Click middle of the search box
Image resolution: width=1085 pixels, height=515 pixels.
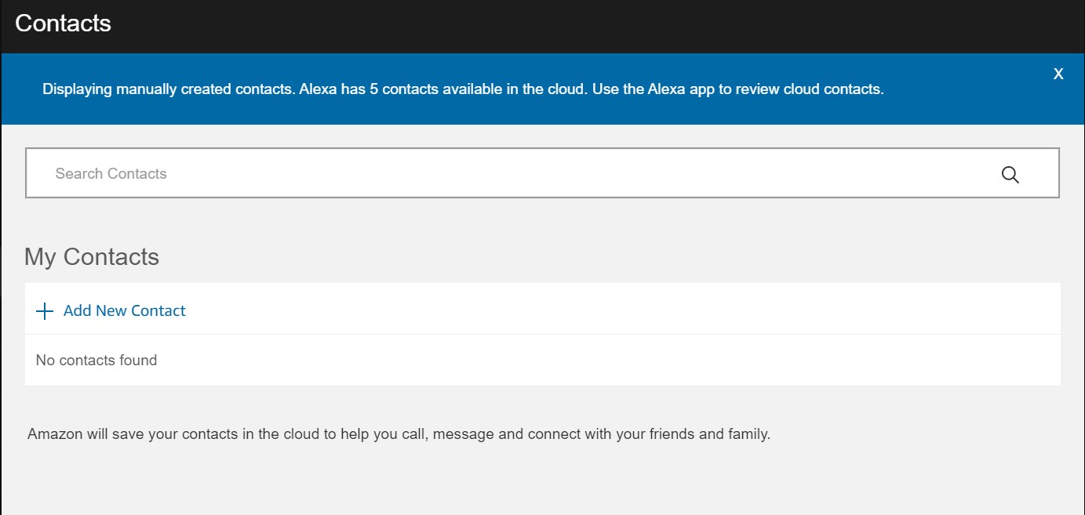pos(542,173)
